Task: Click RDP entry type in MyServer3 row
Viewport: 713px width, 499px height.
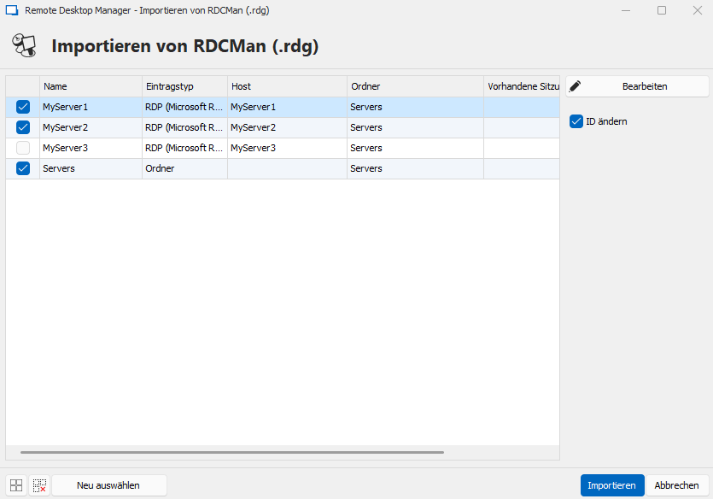Action: tap(184, 148)
